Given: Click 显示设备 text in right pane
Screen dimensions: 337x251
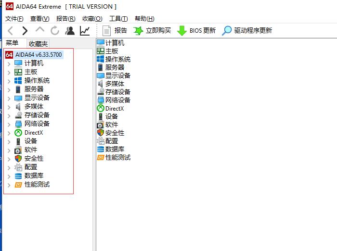Looking at the screenshot, I should [x=118, y=75].
